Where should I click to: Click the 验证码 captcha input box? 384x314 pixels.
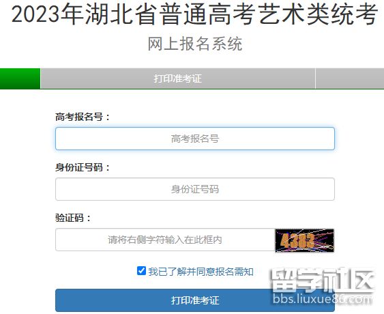(x=165, y=240)
